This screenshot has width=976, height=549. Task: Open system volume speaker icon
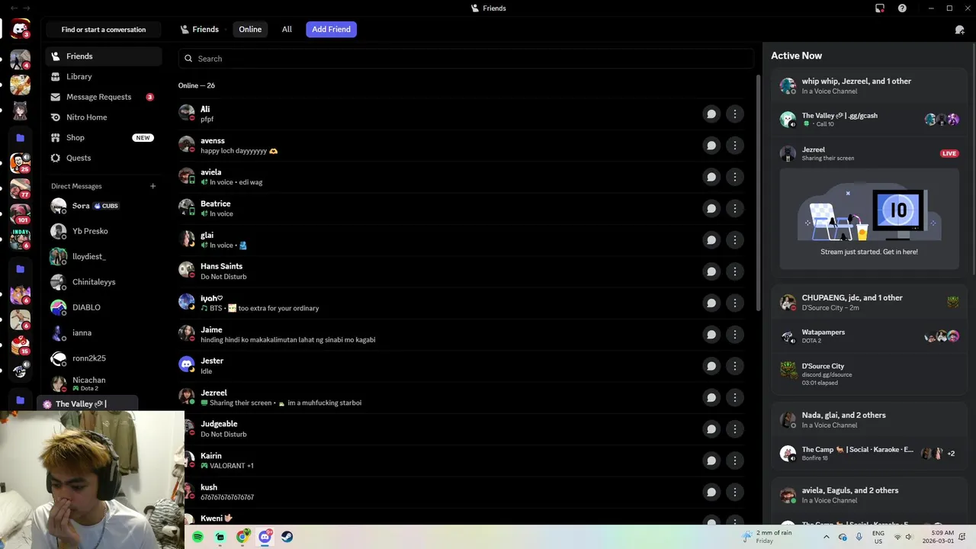coord(908,537)
